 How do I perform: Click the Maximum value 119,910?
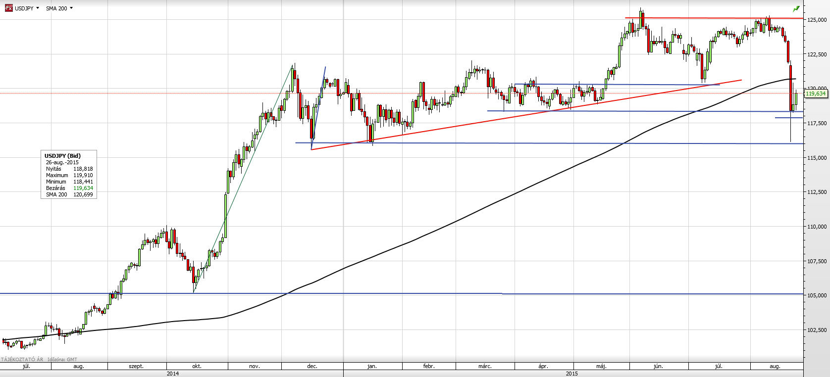[x=83, y=175]
